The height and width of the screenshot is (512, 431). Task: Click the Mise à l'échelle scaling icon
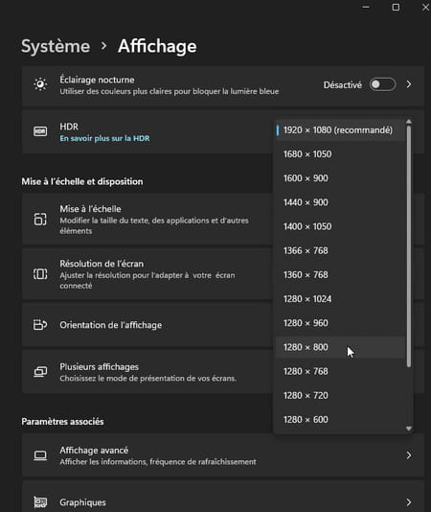click(x=40, y=220)
